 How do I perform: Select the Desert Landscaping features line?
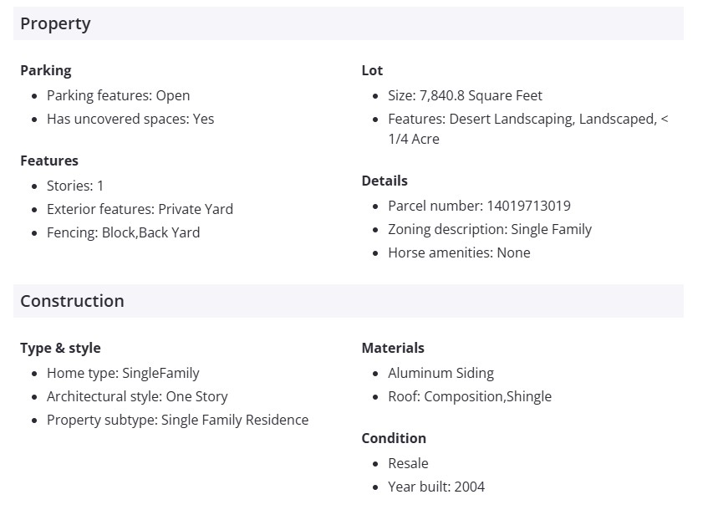click(527, 120)
